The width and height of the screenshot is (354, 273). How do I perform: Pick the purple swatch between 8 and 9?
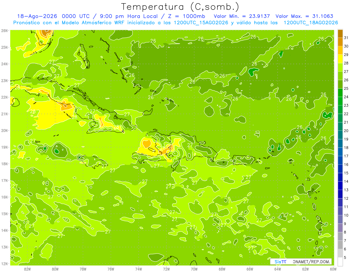point(340,228)
